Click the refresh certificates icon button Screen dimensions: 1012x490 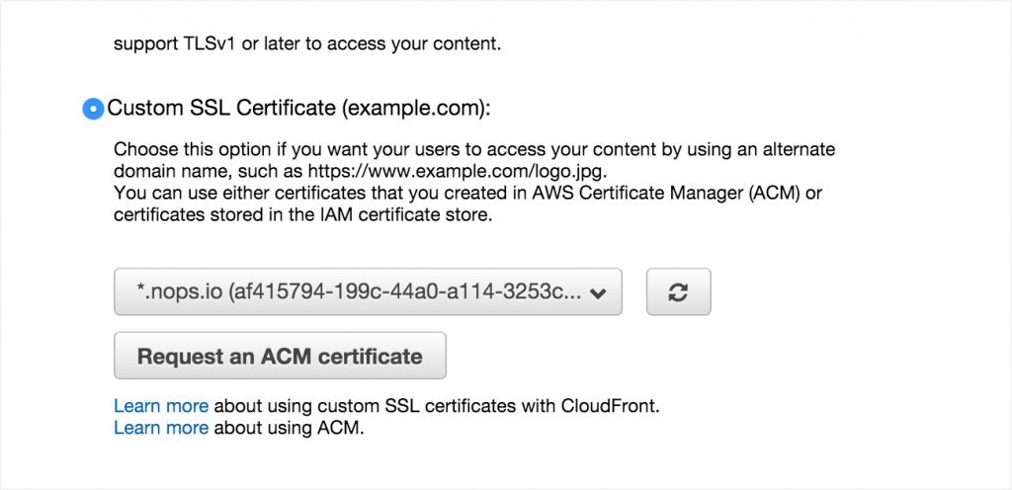click(678, 292)
